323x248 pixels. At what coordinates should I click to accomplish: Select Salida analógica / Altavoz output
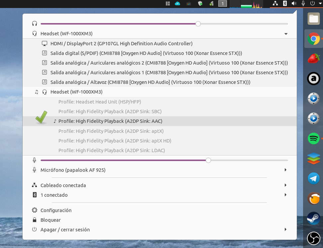tap(160, 82)
